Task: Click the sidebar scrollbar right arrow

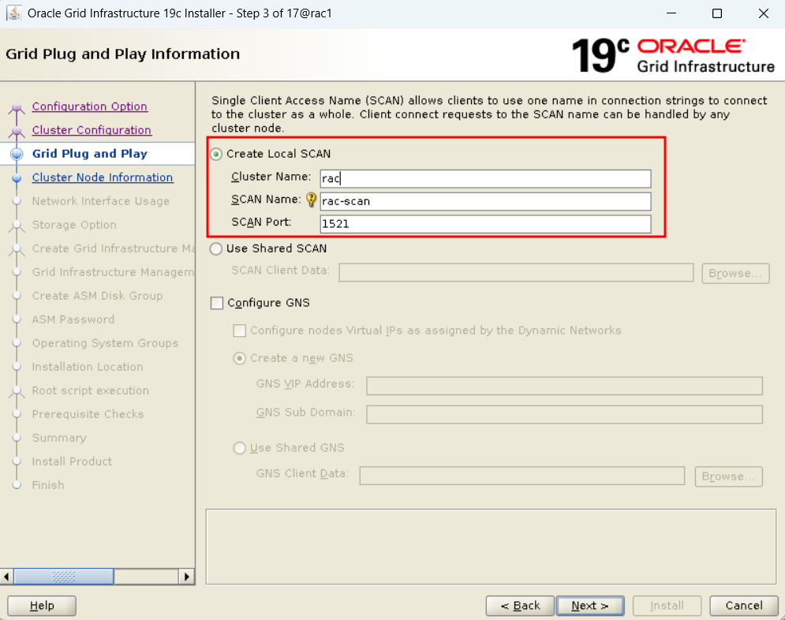Action: tap(187, 577)
